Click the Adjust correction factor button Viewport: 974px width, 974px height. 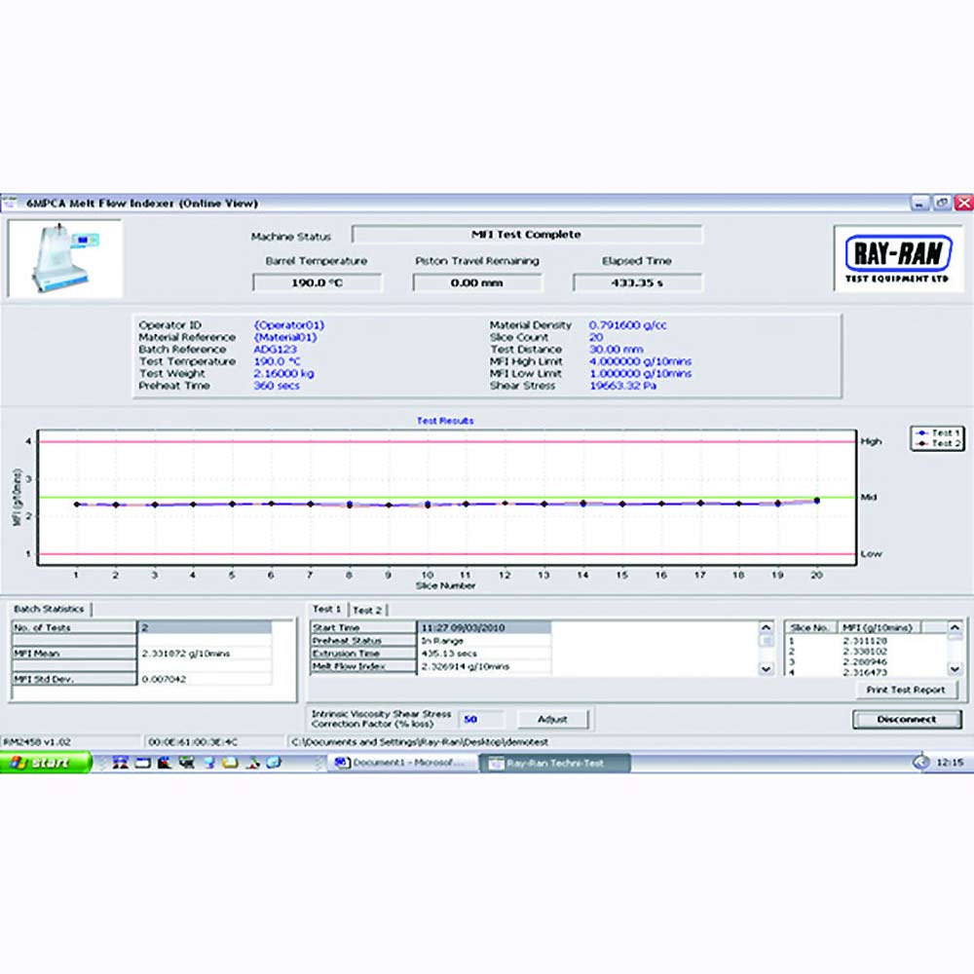coord(552,720)
